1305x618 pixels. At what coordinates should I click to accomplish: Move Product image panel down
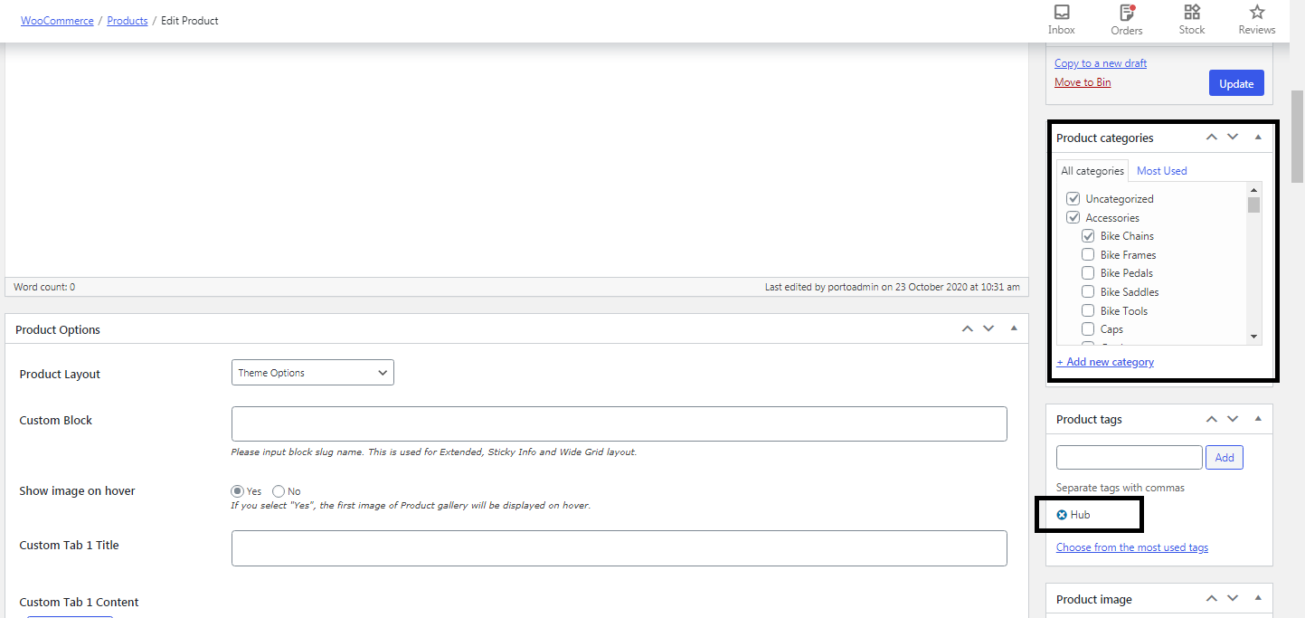pos(1233,599)
